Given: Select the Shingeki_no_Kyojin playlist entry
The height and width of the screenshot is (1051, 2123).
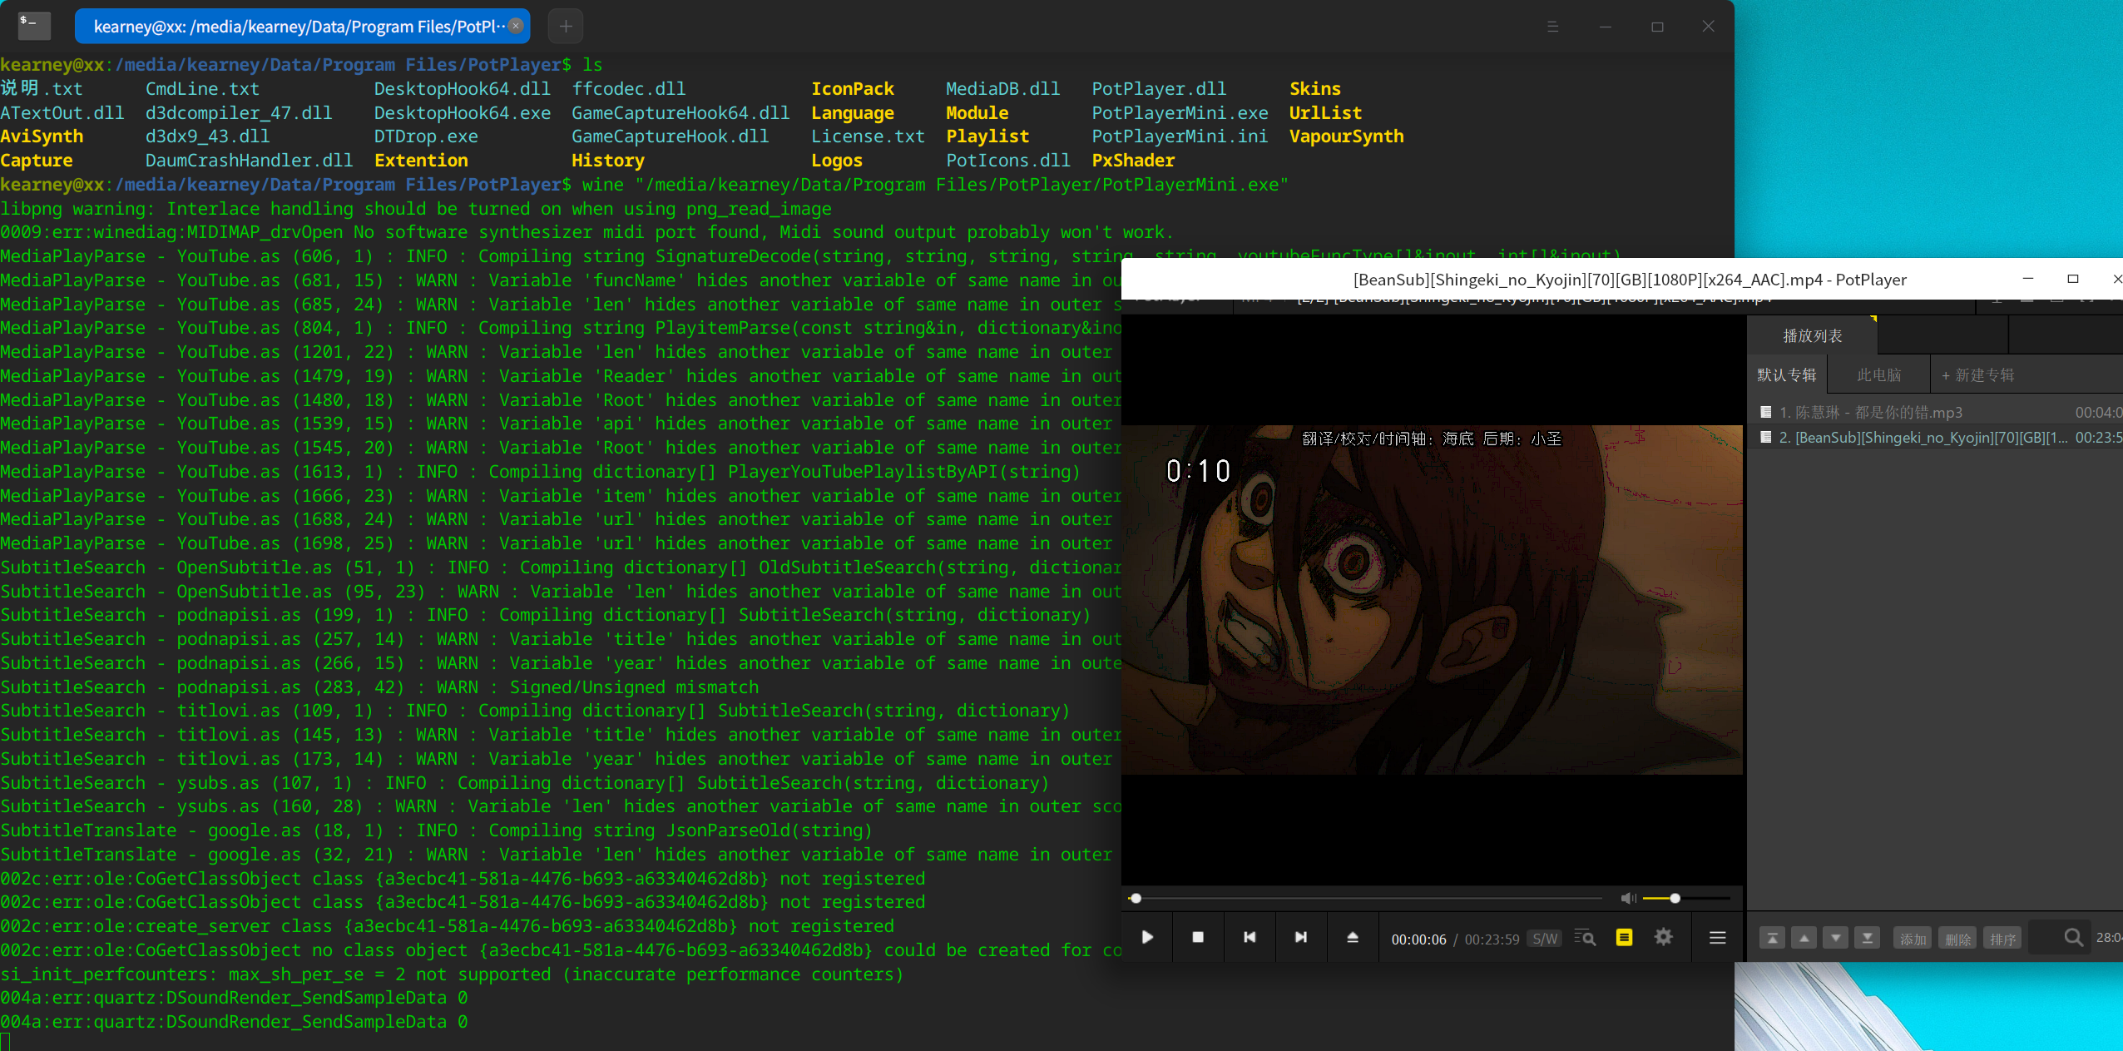Looking at the screenshot, I should (x=1913, y=437).
